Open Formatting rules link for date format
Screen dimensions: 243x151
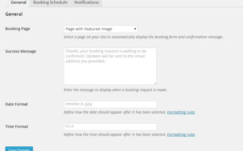click(x=181, y=112)
